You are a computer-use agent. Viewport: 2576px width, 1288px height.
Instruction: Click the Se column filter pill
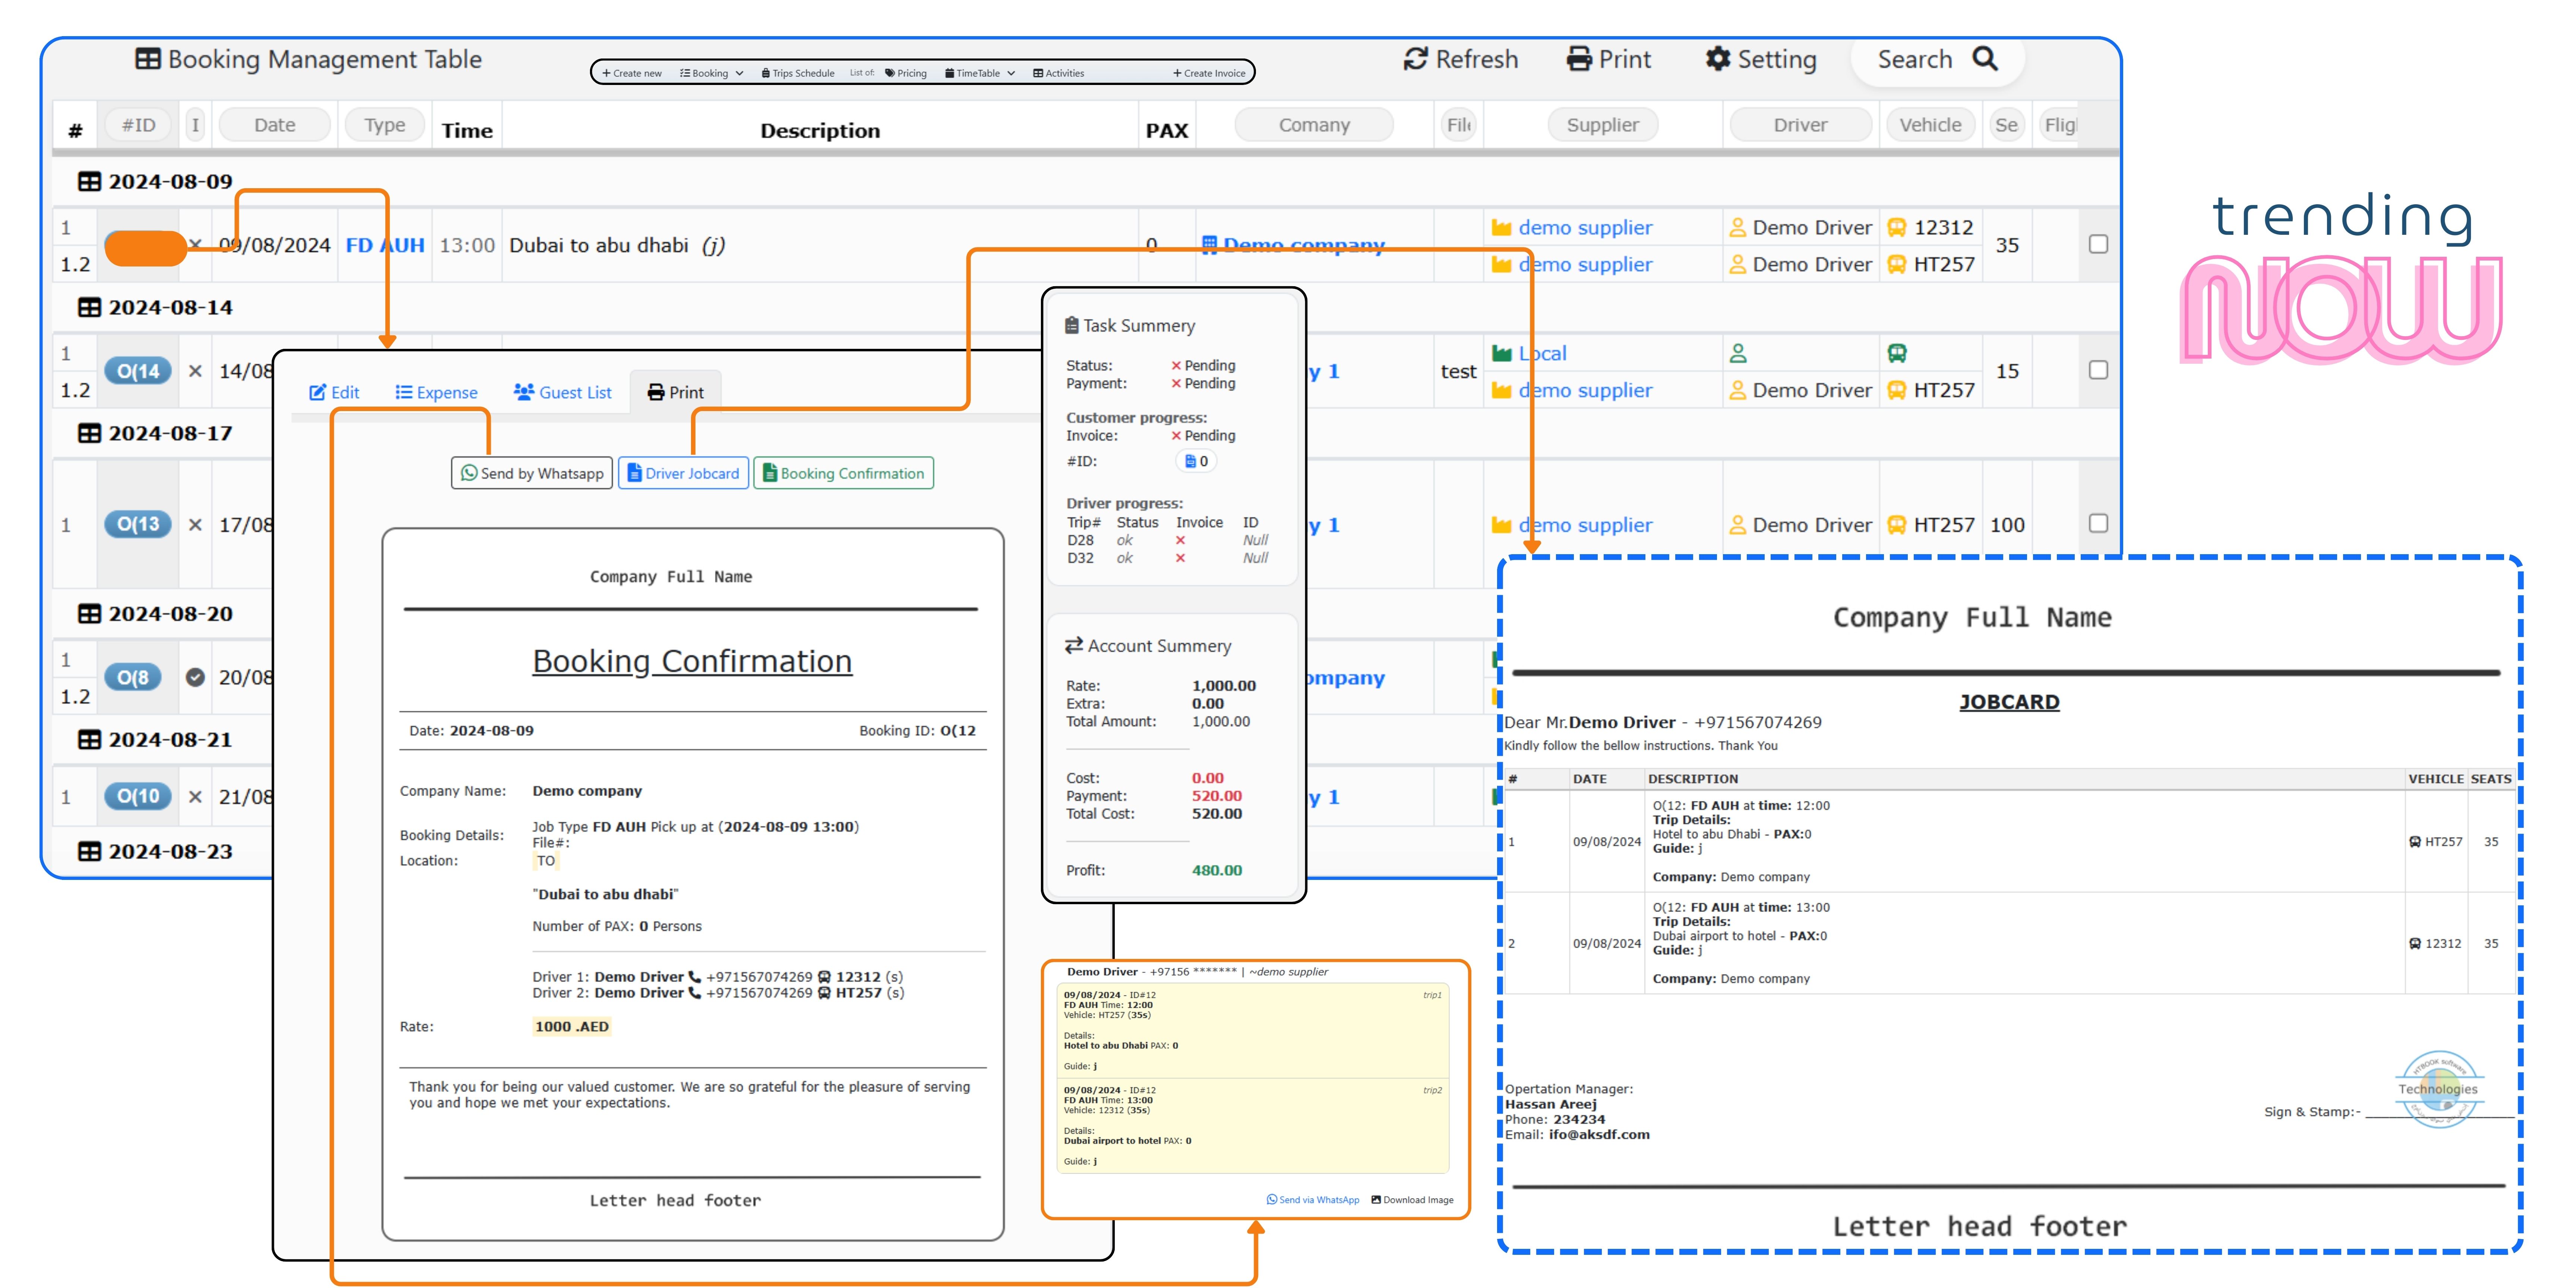tap(2006, 125)
